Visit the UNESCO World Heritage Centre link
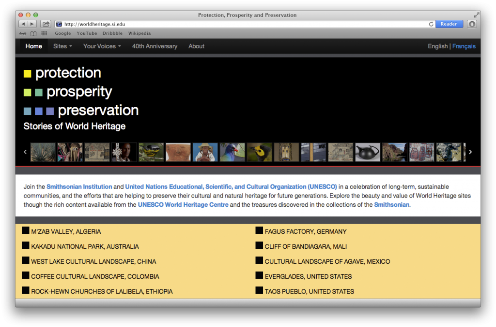Screen dimensions: 496x327 [x=183, y=205]
